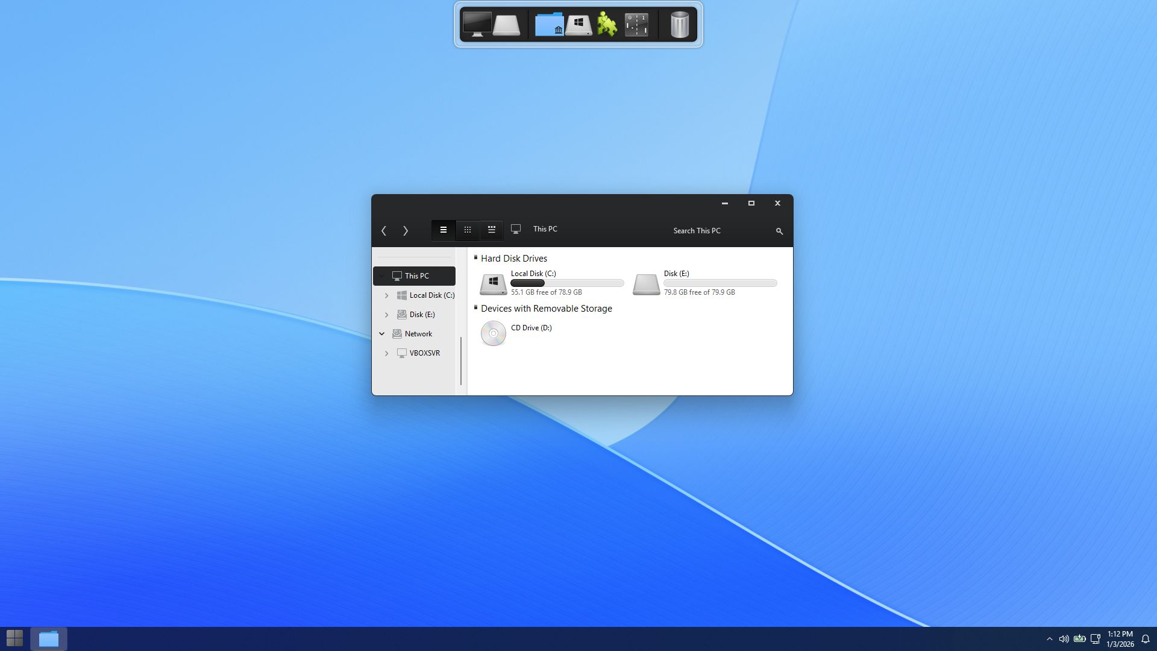Select This PC in navigation pane

click(416, 276)
